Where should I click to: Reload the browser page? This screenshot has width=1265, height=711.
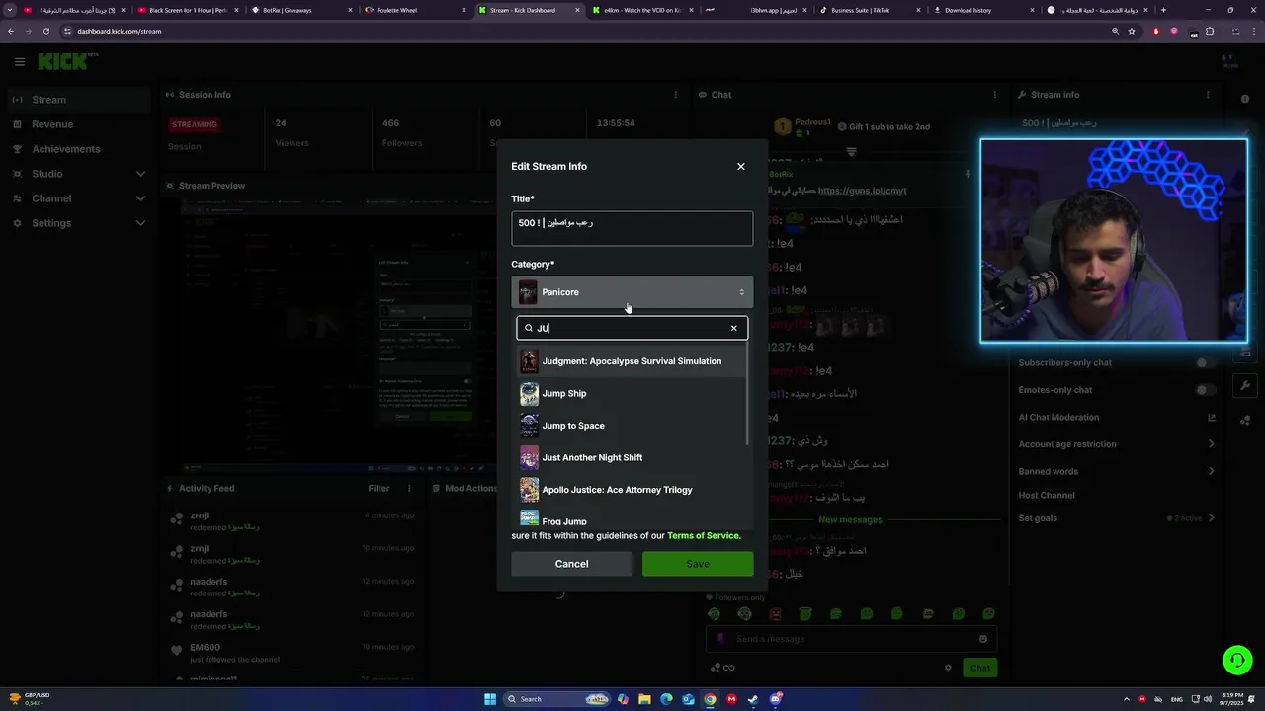pos(45,31)
